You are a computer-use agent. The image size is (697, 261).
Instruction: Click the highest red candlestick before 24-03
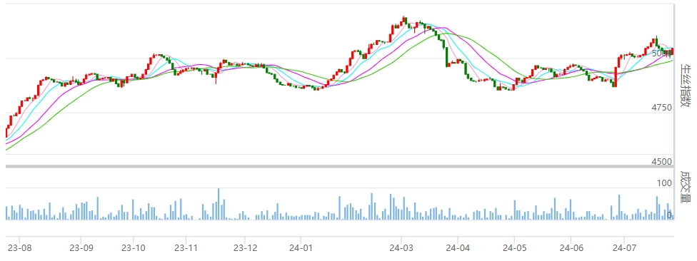click(x=404, y=20)
